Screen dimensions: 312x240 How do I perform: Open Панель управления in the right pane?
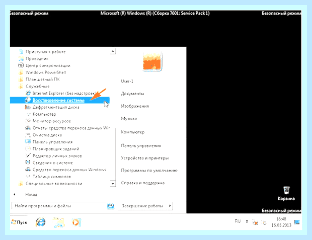click(x=141, y=145)
